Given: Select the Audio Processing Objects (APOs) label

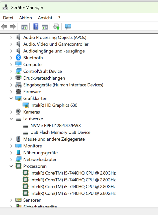Looking at the screenshot, I should pyautogui.click(x=55, y=37).
